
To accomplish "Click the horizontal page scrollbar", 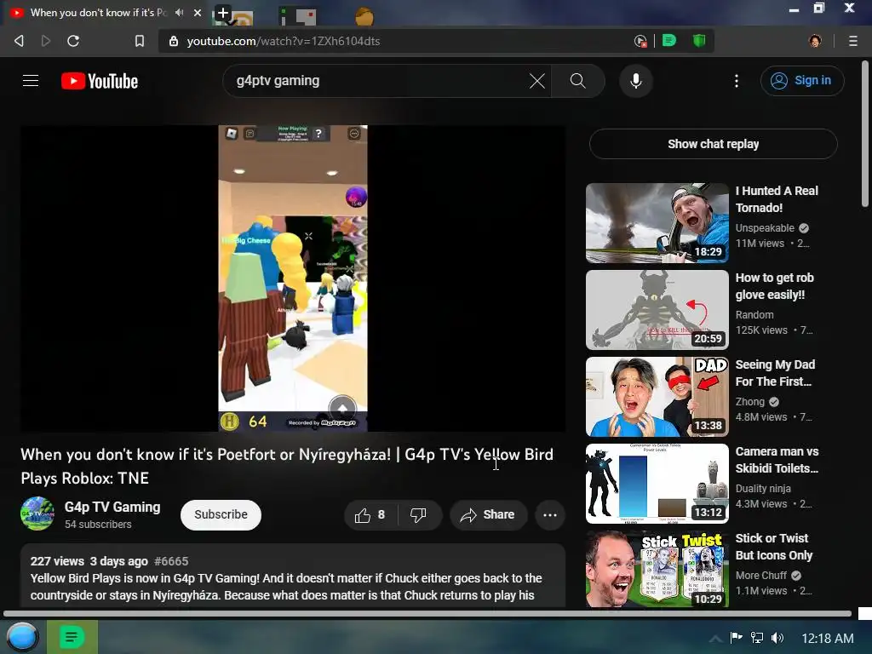I will coord(427,613).
